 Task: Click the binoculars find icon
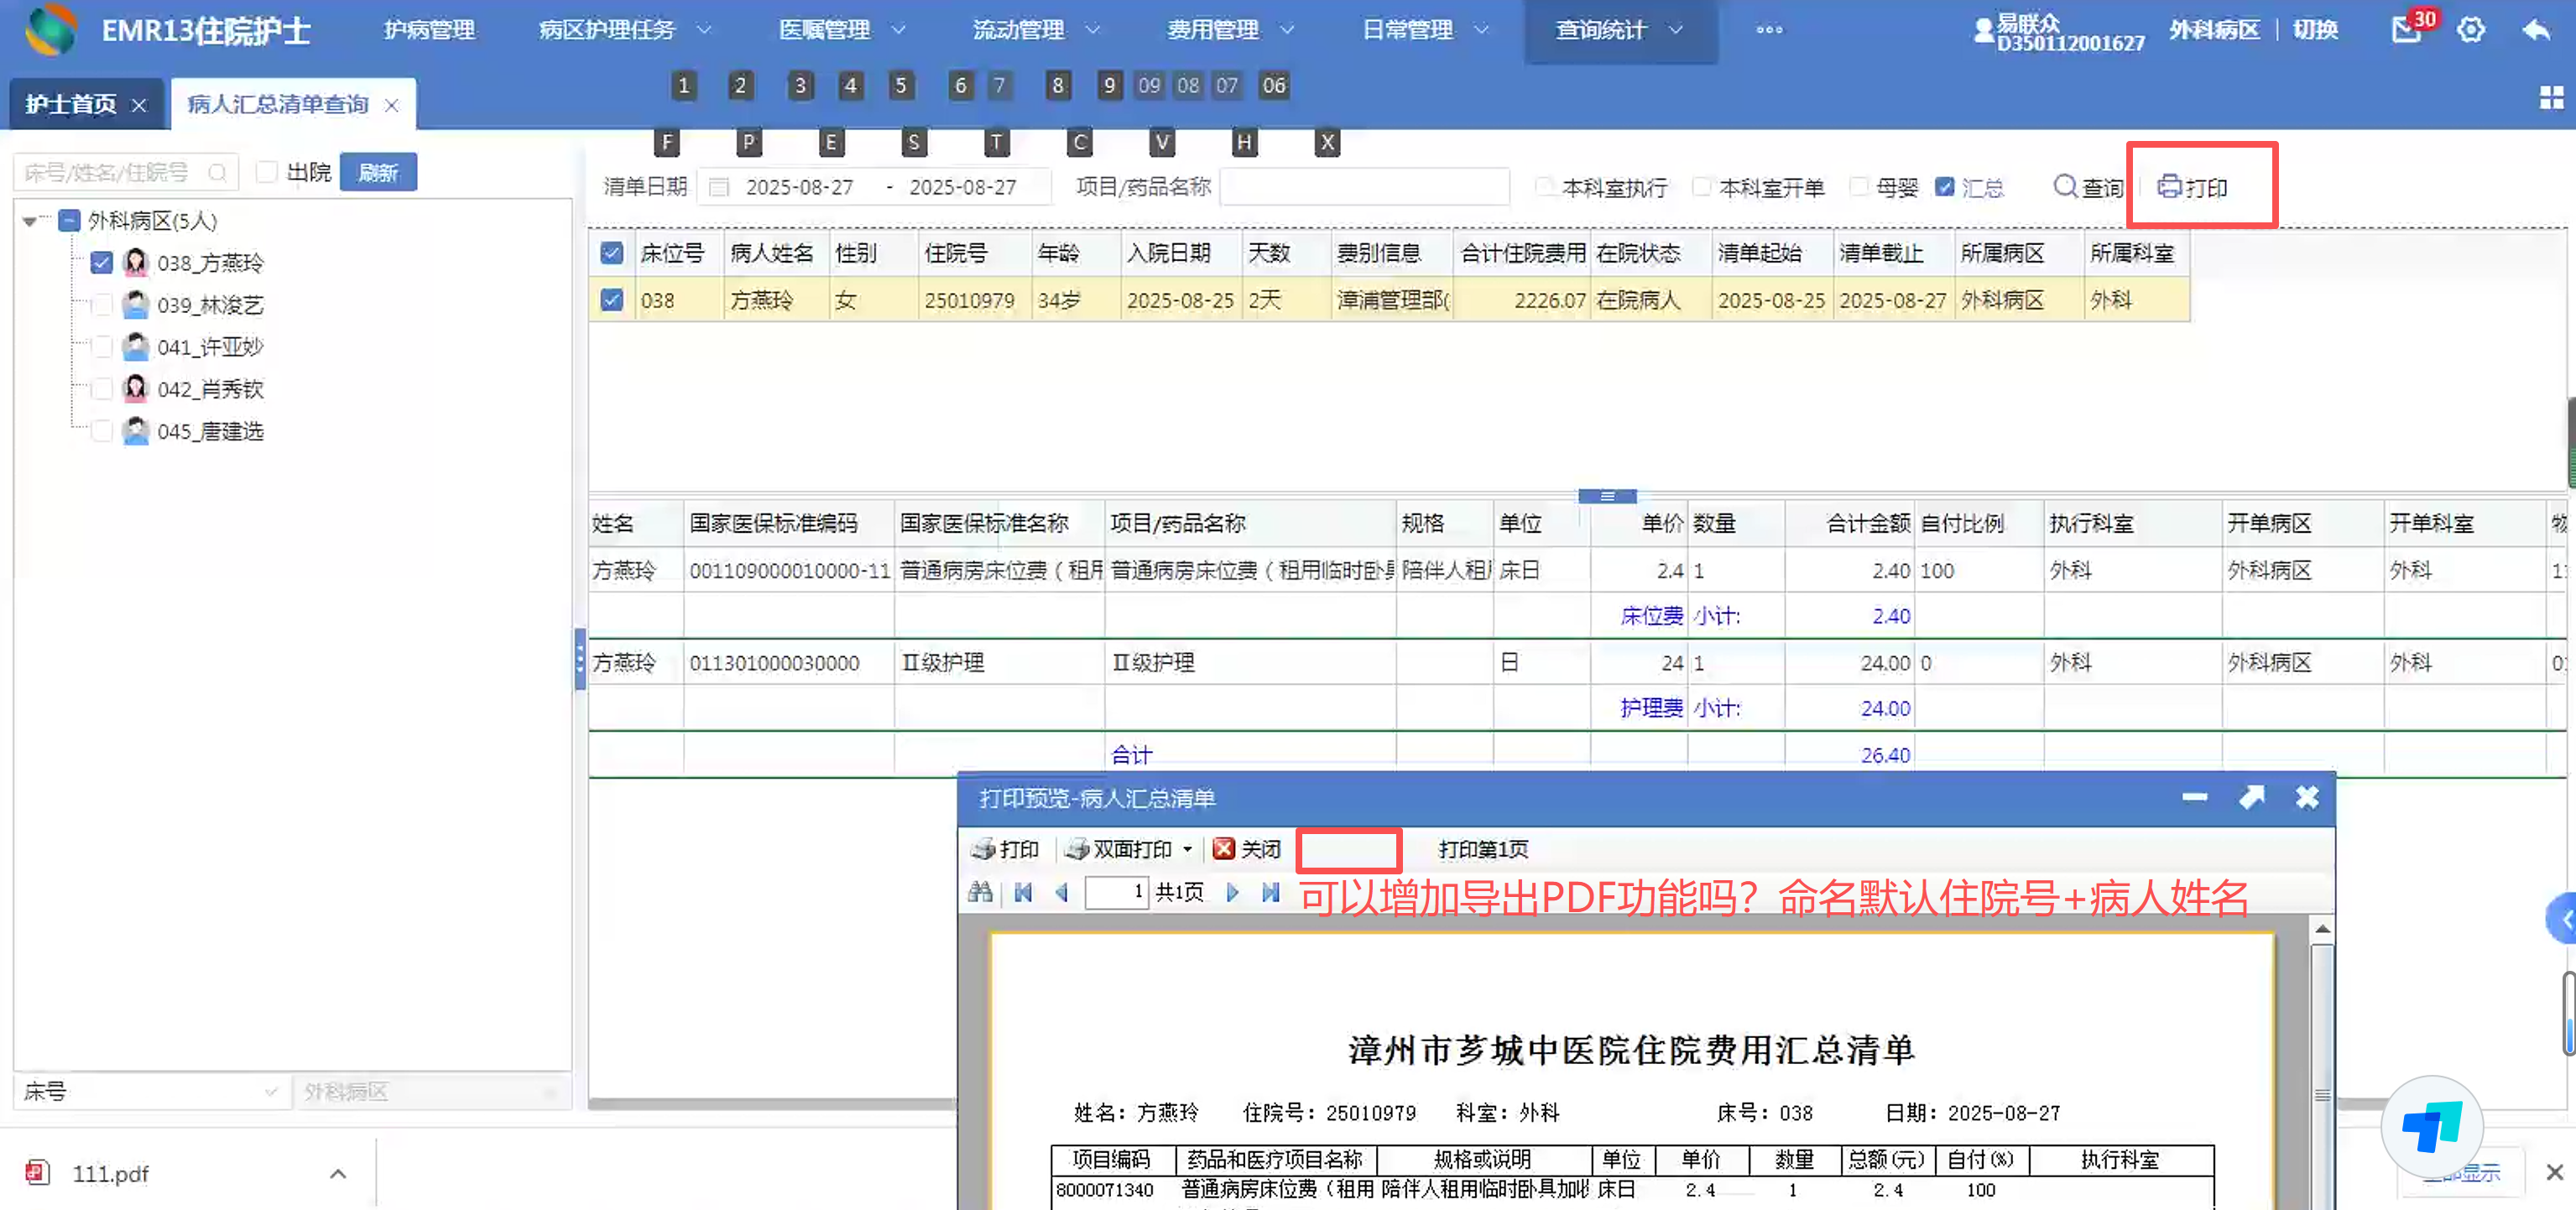tap(980, 891)
